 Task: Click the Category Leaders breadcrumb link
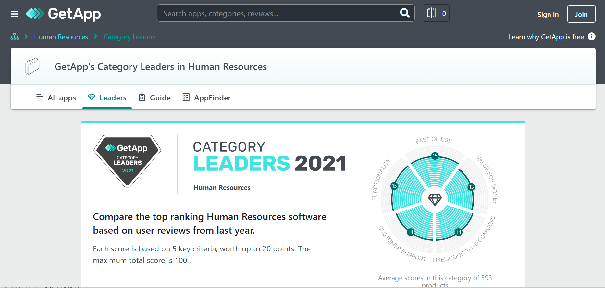coord(130,37)
